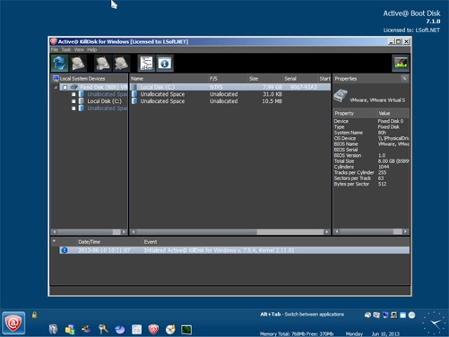Close the Properties panel

point(404,79)
